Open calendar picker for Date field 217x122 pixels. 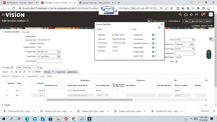tap(193, 40)
